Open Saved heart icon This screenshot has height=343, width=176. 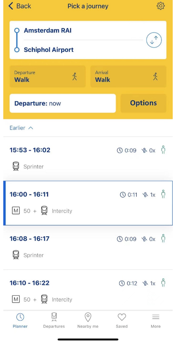point(122,317)
